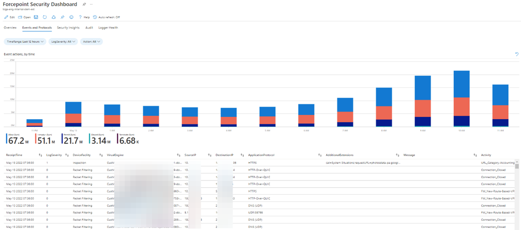Click the Forcepoint Security Dashboard title

(40, 4)
